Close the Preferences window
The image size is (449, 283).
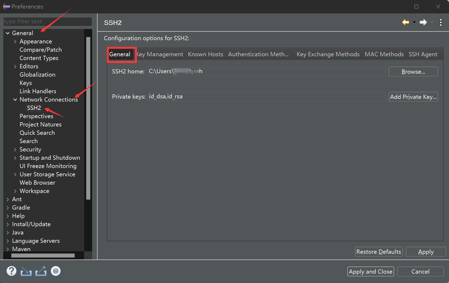438,6
